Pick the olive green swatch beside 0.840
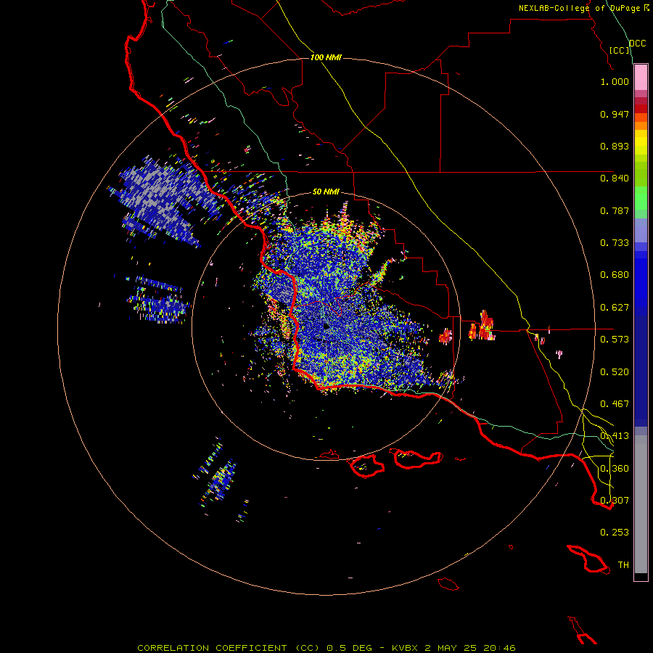653x653 pixels. tap(641, 173)
